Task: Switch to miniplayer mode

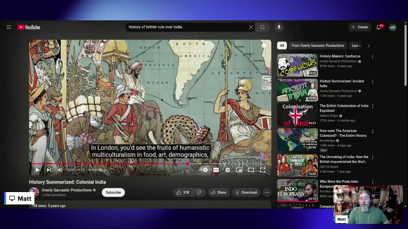Action: point(239,170)
